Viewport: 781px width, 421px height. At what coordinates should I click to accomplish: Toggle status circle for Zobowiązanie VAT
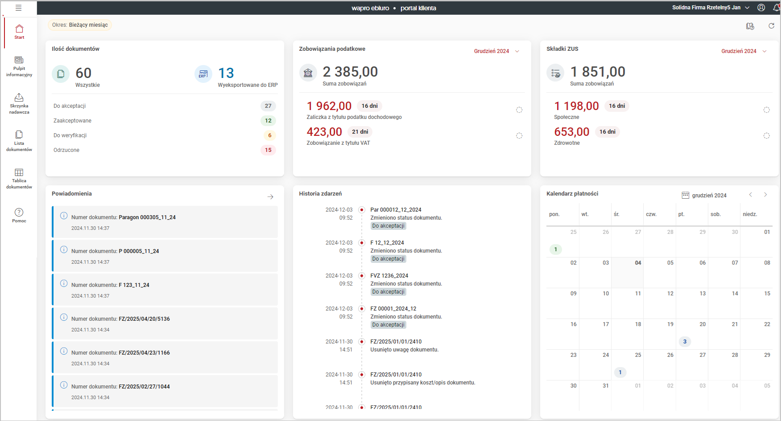pos(519,136)
